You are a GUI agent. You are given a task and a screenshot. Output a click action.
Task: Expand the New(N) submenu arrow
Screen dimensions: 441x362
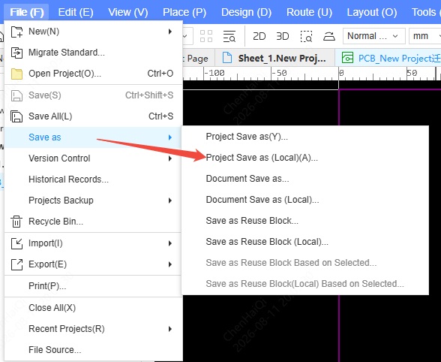[169, 32]
